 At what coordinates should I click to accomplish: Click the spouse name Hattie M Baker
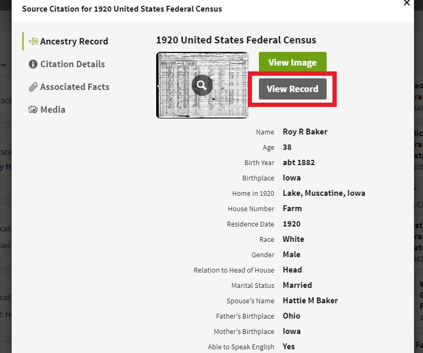310,301
